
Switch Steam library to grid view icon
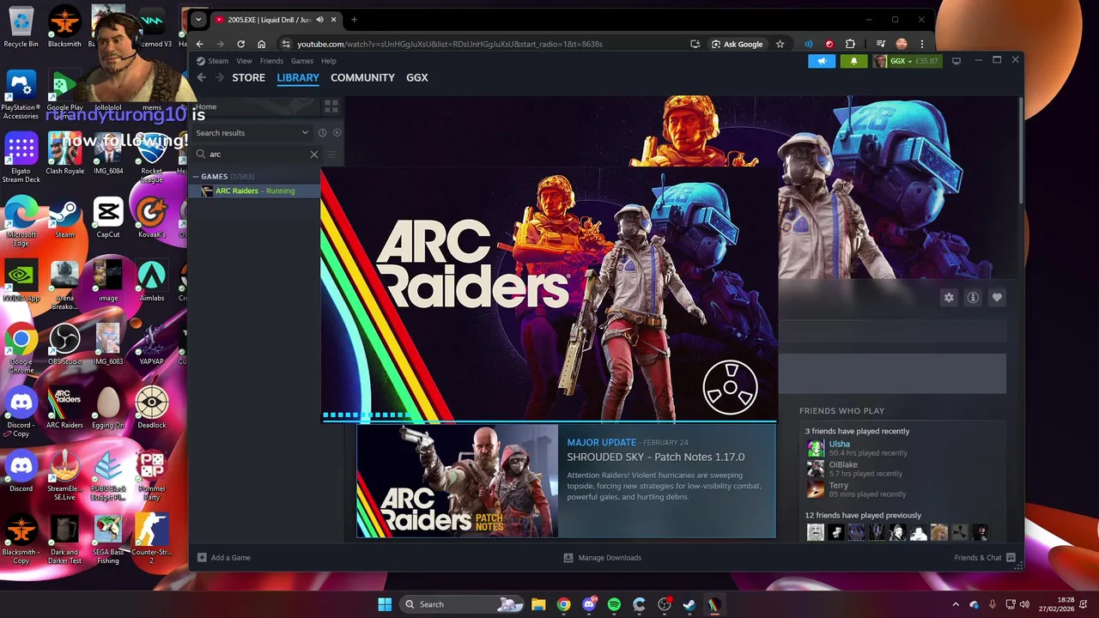click(x=331, y=106)
